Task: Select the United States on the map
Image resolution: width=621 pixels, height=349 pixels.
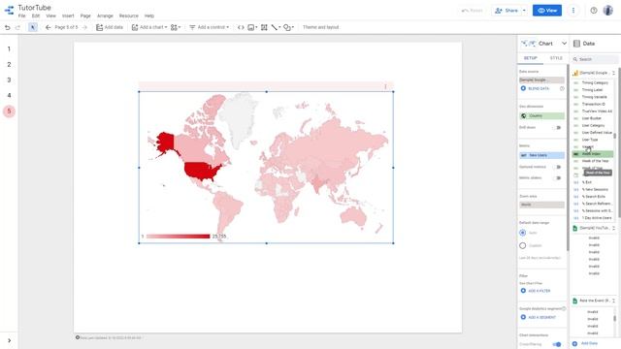Action: [x=202, y=171]
